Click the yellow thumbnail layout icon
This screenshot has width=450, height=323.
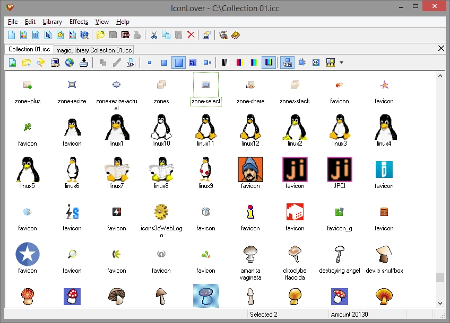point(331,62)
